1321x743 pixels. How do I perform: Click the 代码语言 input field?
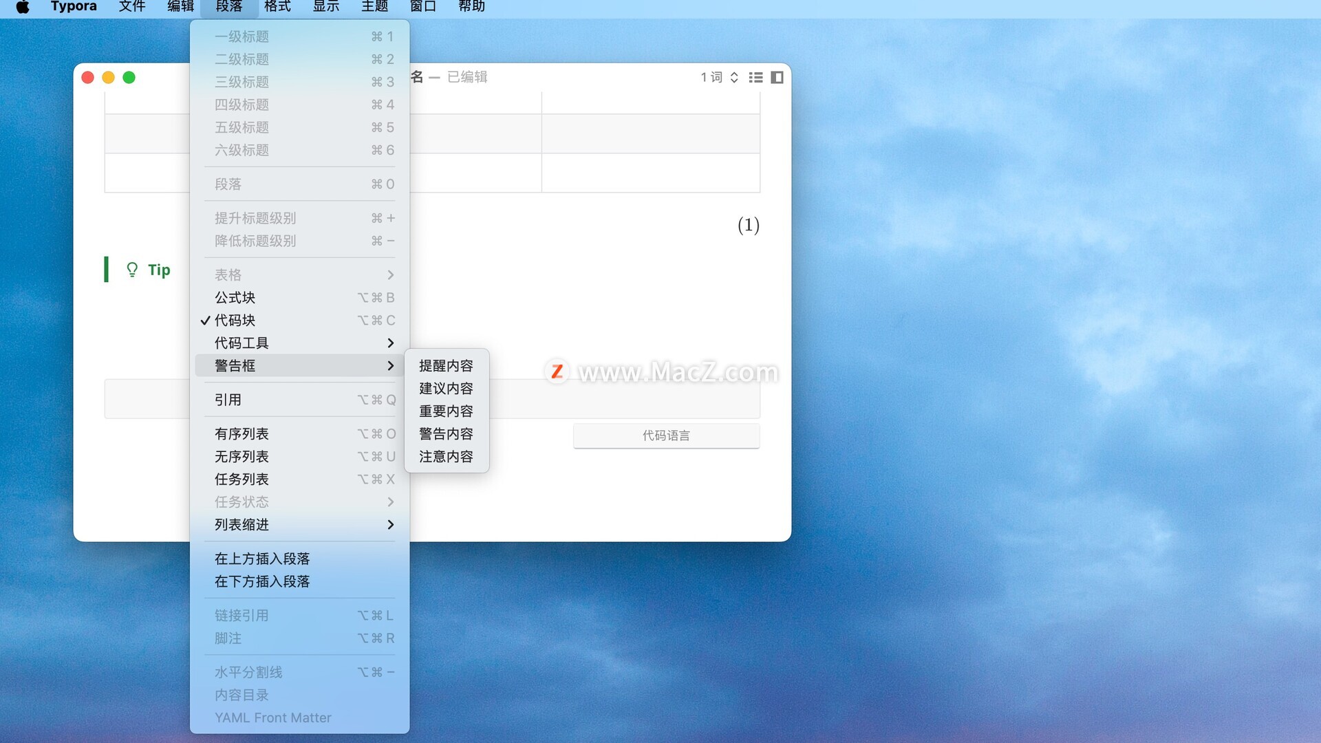(666, 435)
